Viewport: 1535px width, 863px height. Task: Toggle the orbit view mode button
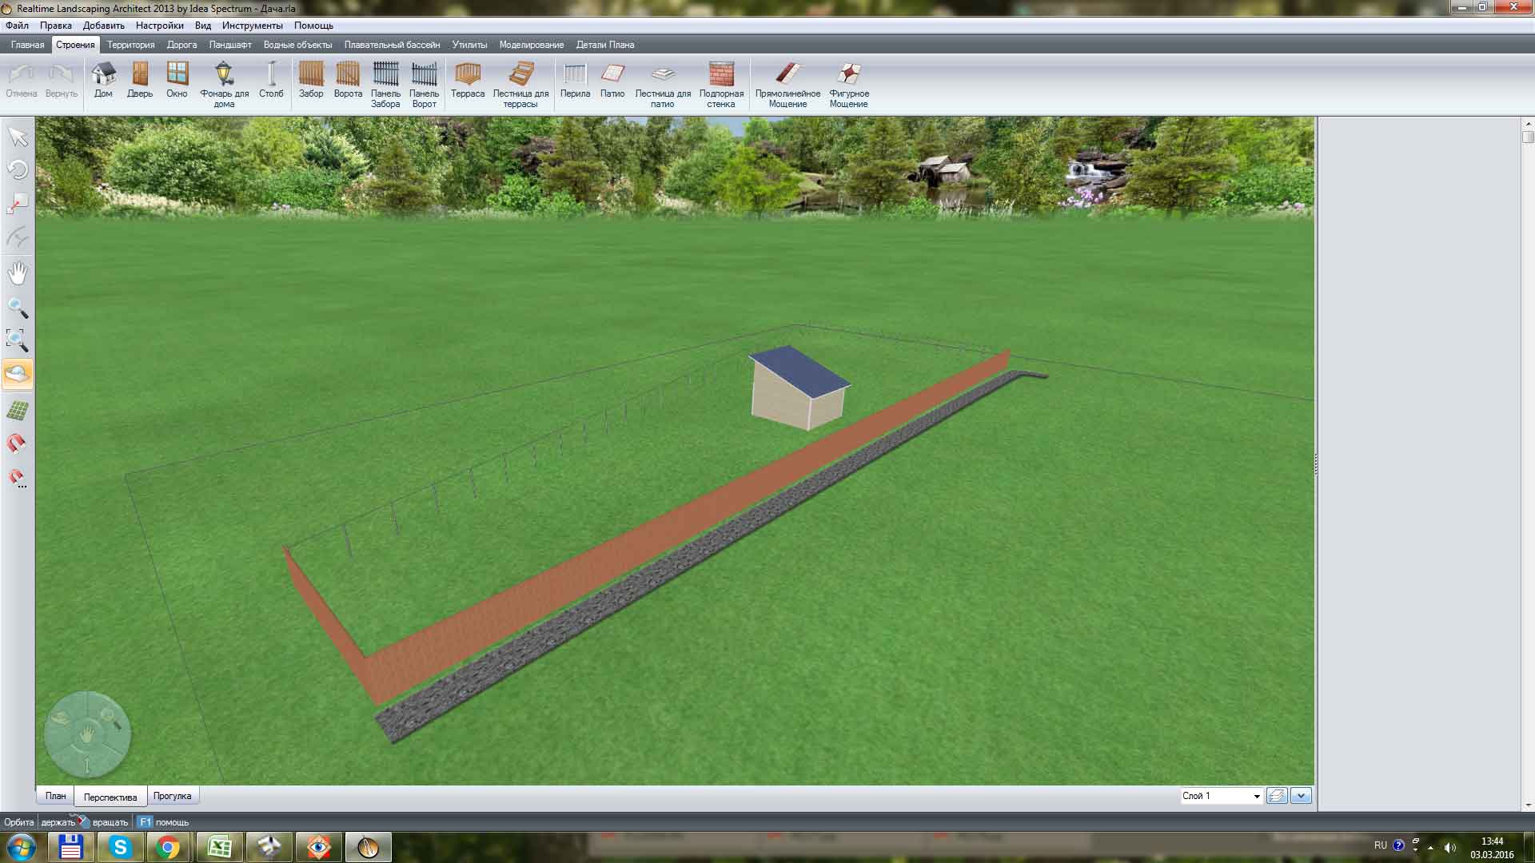point(18,373)
